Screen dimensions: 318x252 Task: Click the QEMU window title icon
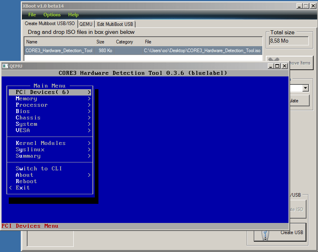coord(5,66)
